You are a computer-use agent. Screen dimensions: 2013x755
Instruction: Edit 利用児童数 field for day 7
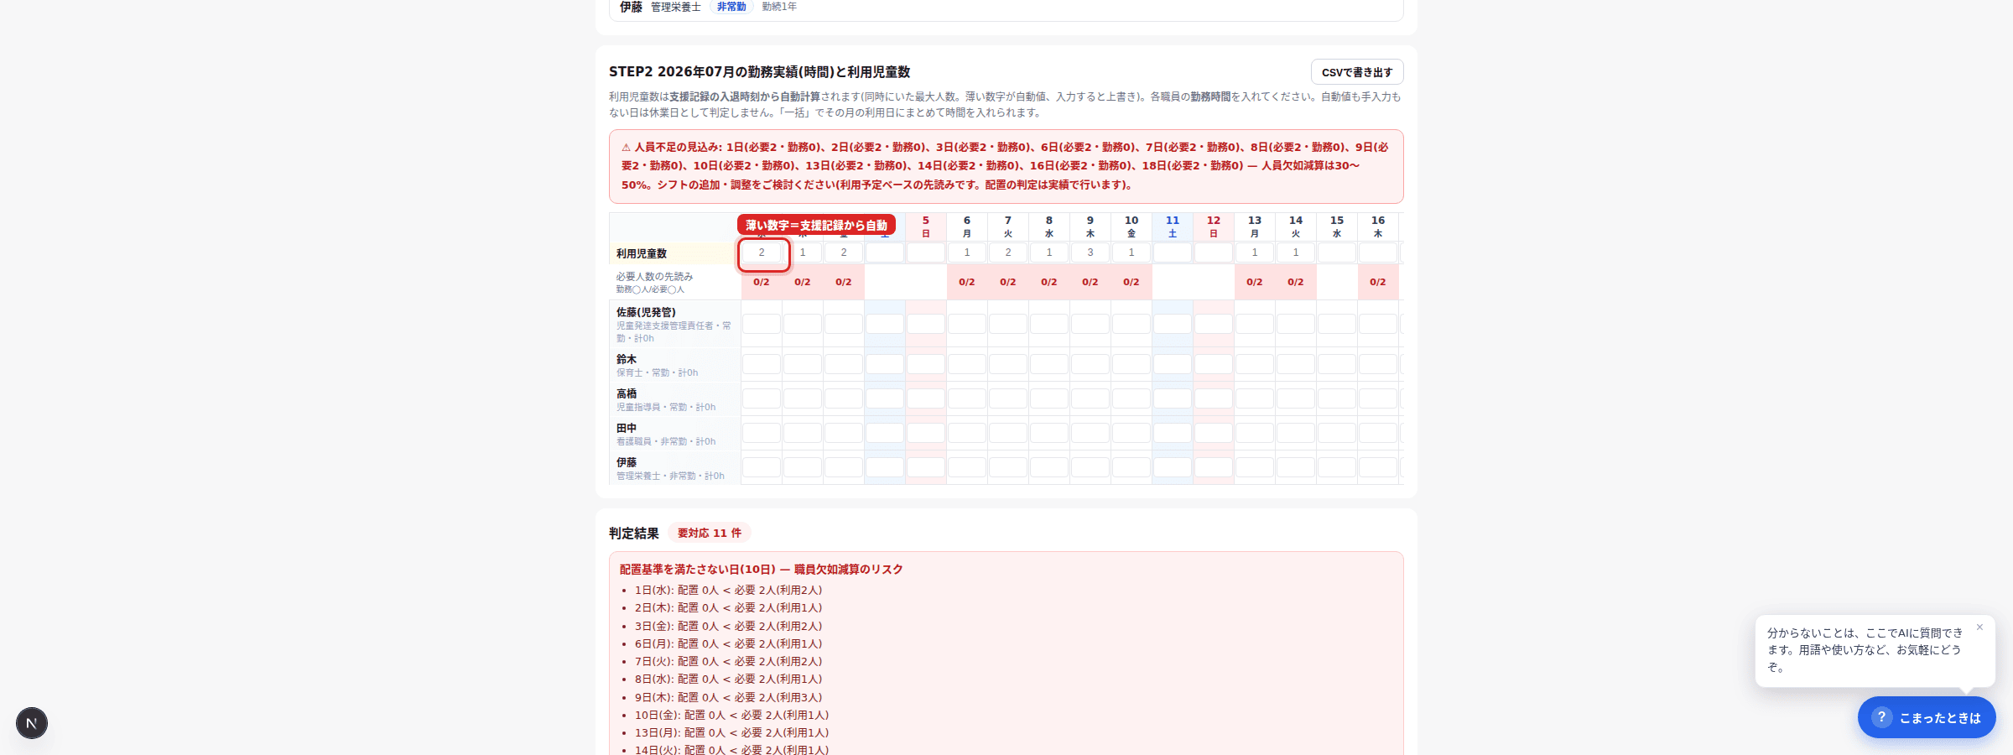click(x=1008, y=253)
